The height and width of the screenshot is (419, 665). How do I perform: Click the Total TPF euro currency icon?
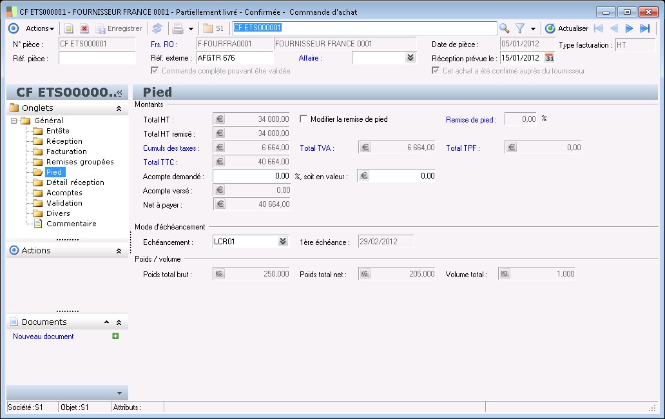[x=512, y=148]
